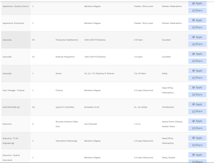Viewport: 214px width, 163px height.
Task: Click Apply for Apprentice - Quality Control
Action: tap(197, 4)
